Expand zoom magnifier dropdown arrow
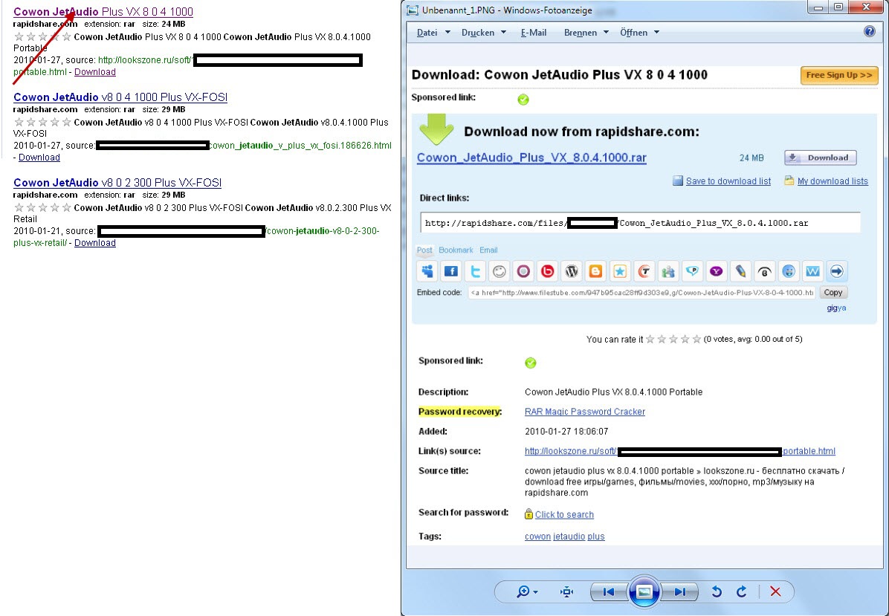Viewport: 889px width, 616px height. tap(536, 592)
